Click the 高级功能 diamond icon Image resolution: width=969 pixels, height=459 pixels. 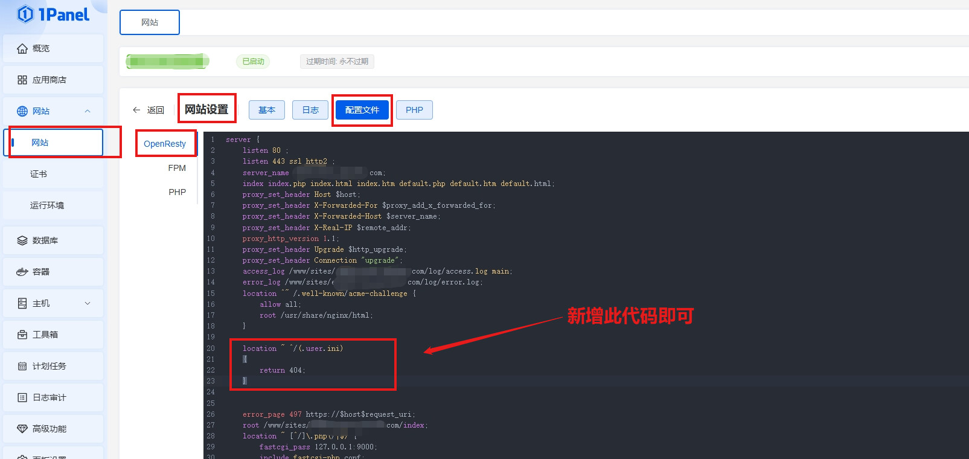22,429
